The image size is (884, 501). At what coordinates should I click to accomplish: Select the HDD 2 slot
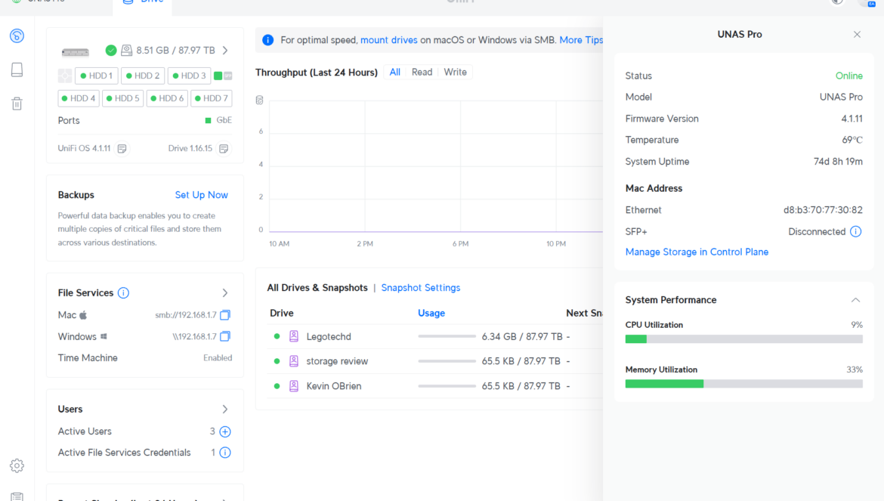pyautogui.click(x=143, y=76)
